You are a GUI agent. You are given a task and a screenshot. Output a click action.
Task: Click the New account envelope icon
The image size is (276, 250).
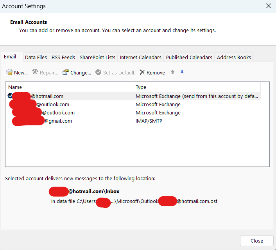coord(9,72)
